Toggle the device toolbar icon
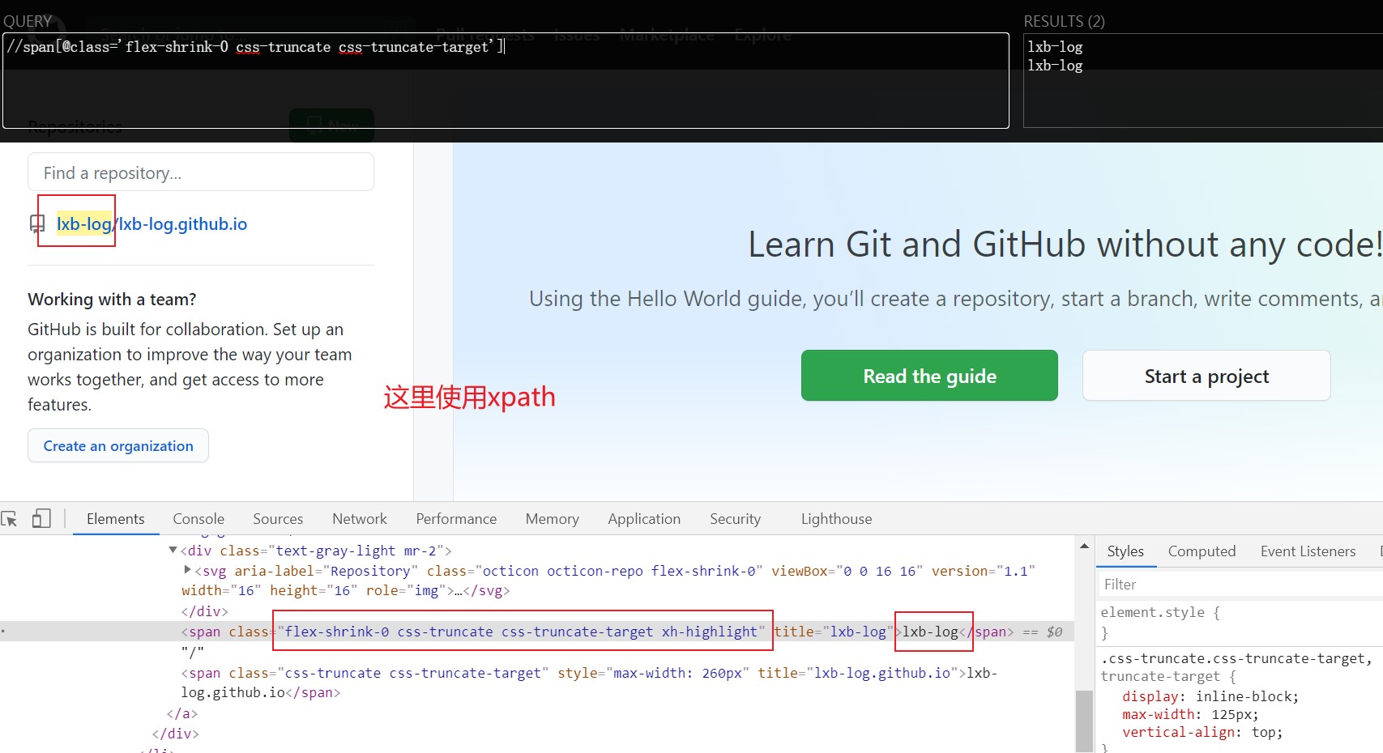This screenshot has height=753, width=1383. [x=41, y=518]
